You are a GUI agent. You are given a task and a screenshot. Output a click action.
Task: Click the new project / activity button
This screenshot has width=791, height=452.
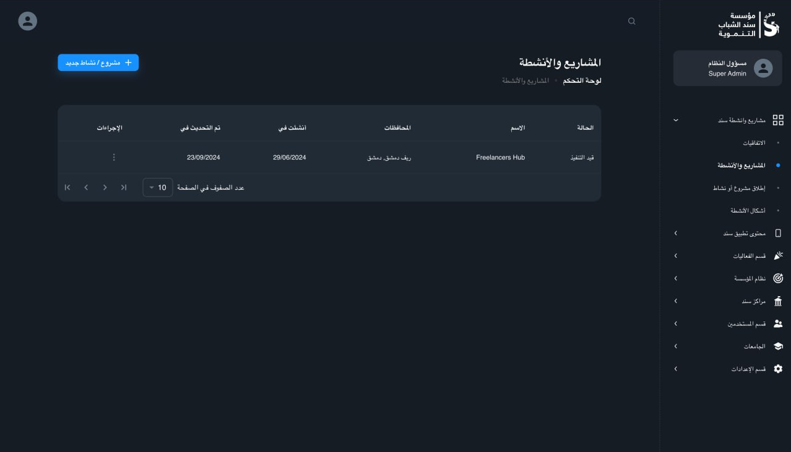[98, 62]
